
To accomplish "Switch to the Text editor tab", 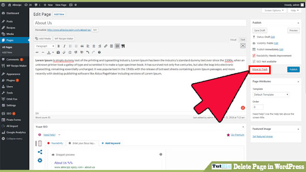I will pyautogui.click(x=242, y=40).
